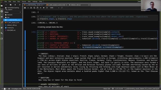The height and width of the screenshot is (90, 161).
Task: Click Ln 8, Col 84 position indicator
Action: coord(119,89)
